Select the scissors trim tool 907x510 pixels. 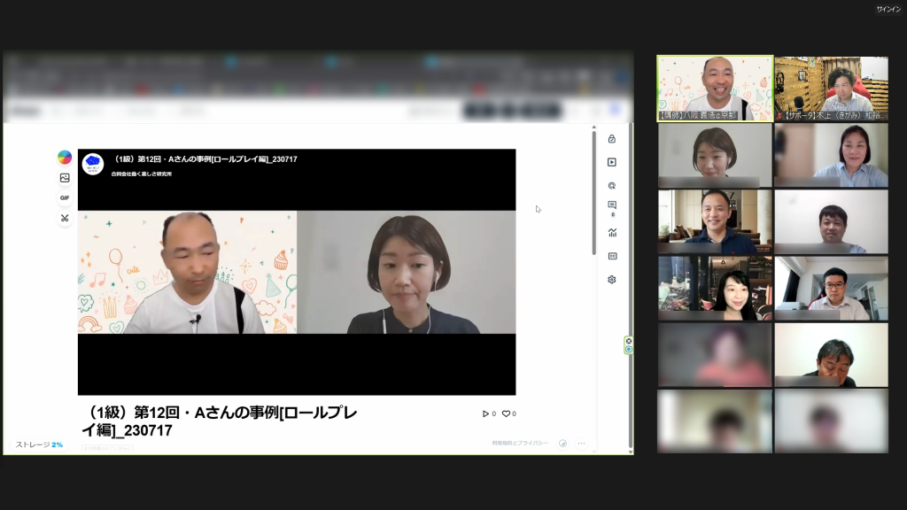[x=65, y=218]
